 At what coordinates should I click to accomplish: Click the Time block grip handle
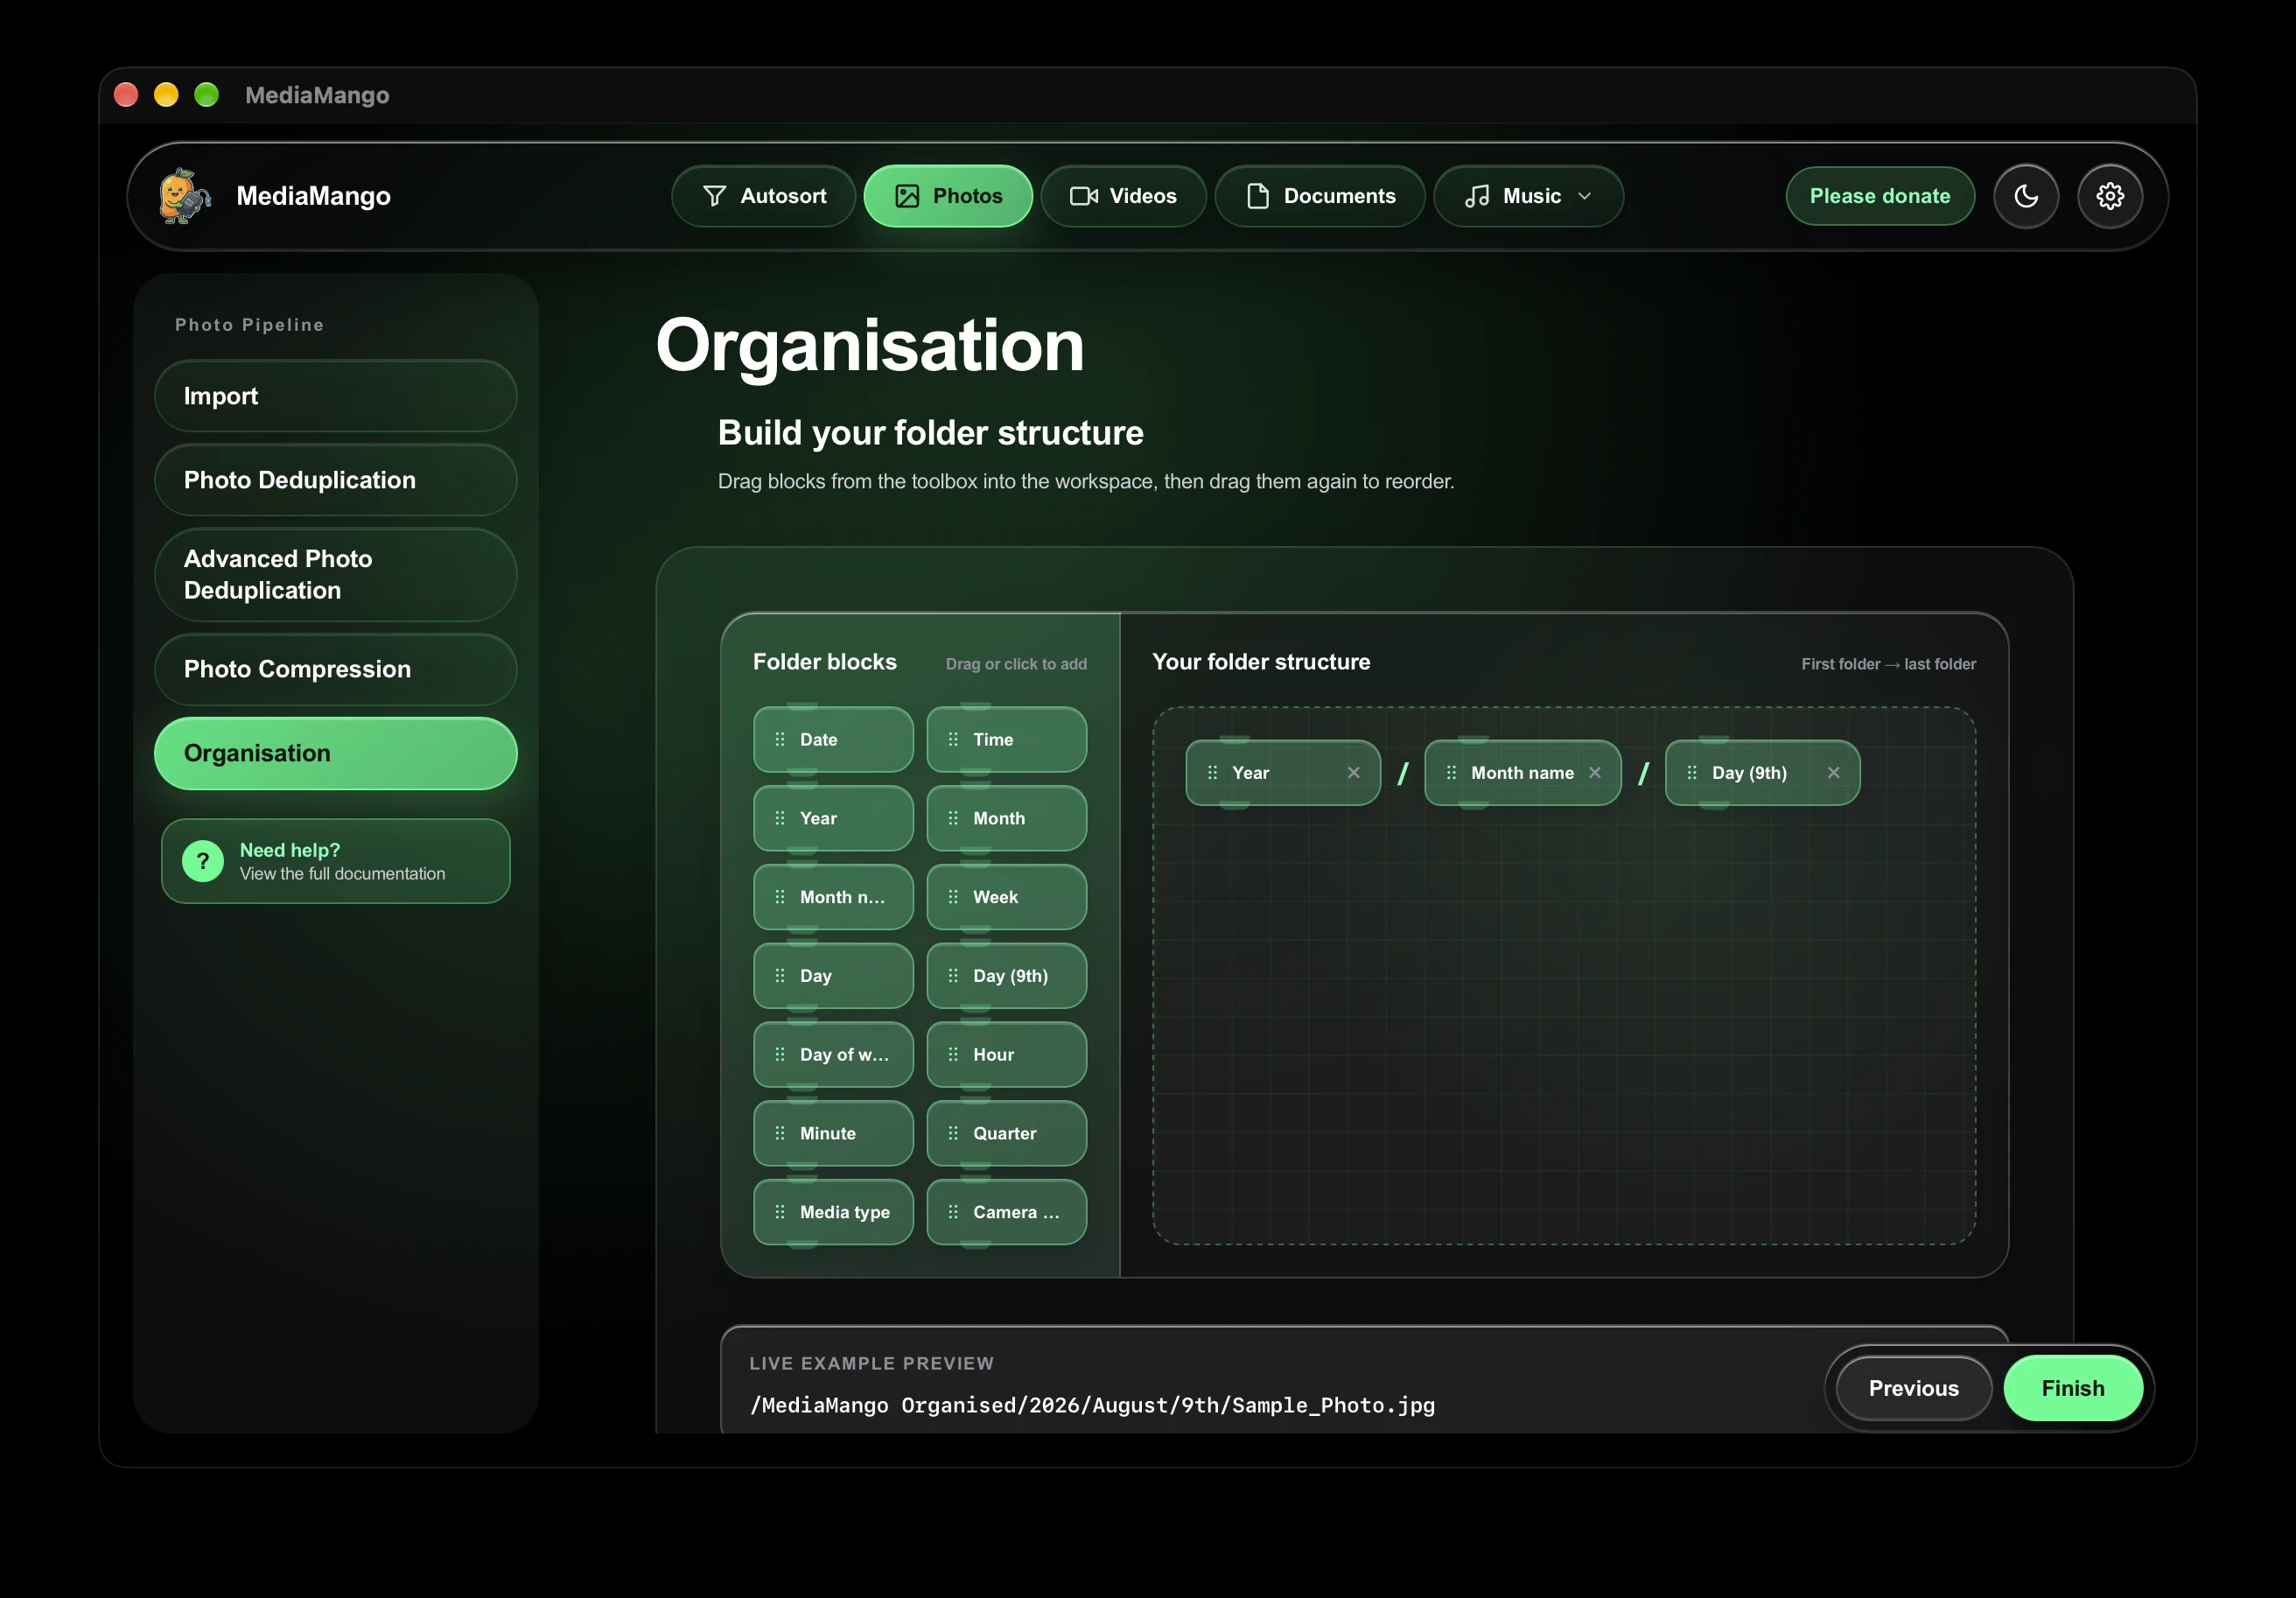click(x=953, y=739)
